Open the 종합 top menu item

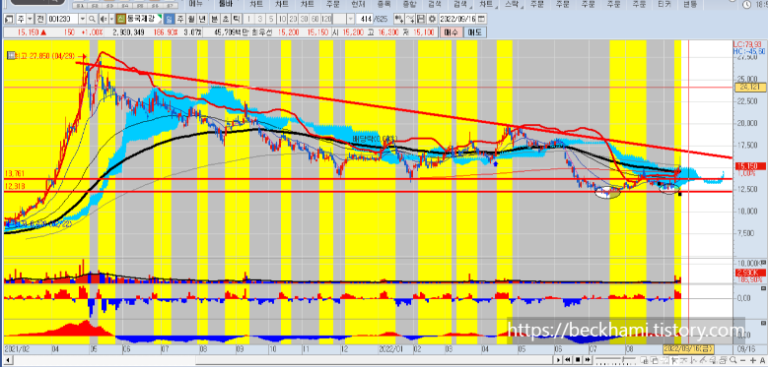tap(409, 4)
